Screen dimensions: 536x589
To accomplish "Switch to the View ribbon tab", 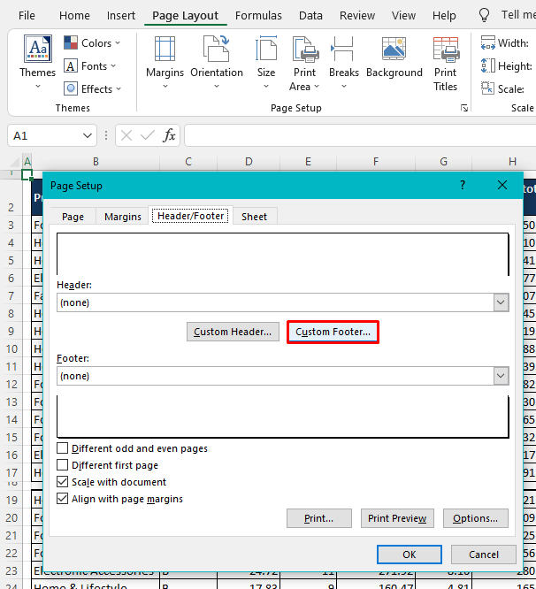I will point(403,15).
